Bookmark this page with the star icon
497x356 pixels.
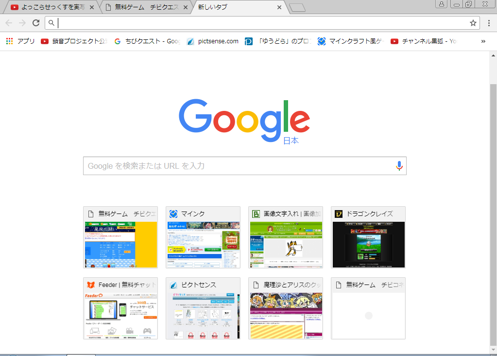click(473, 23)
